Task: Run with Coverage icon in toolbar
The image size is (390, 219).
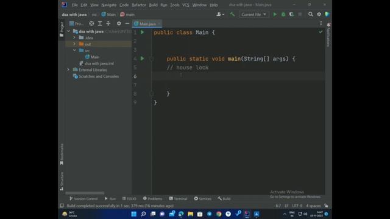Action: (291, 15)
